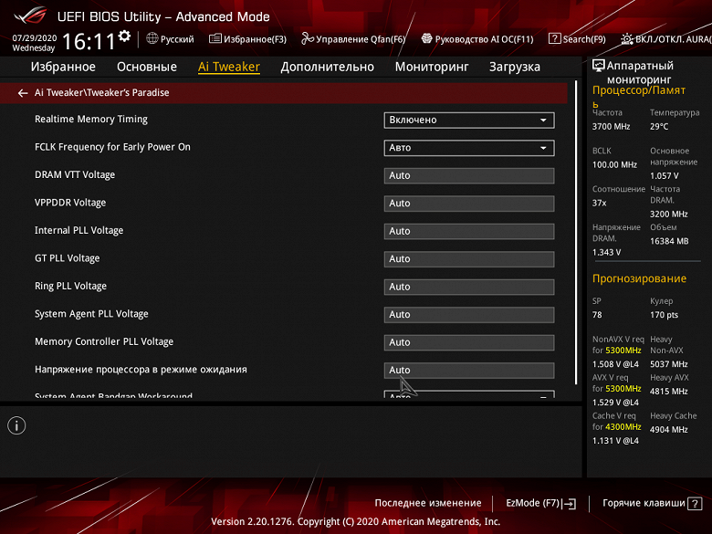
Task: Open time settings gear icon
Action: [124, 37]
